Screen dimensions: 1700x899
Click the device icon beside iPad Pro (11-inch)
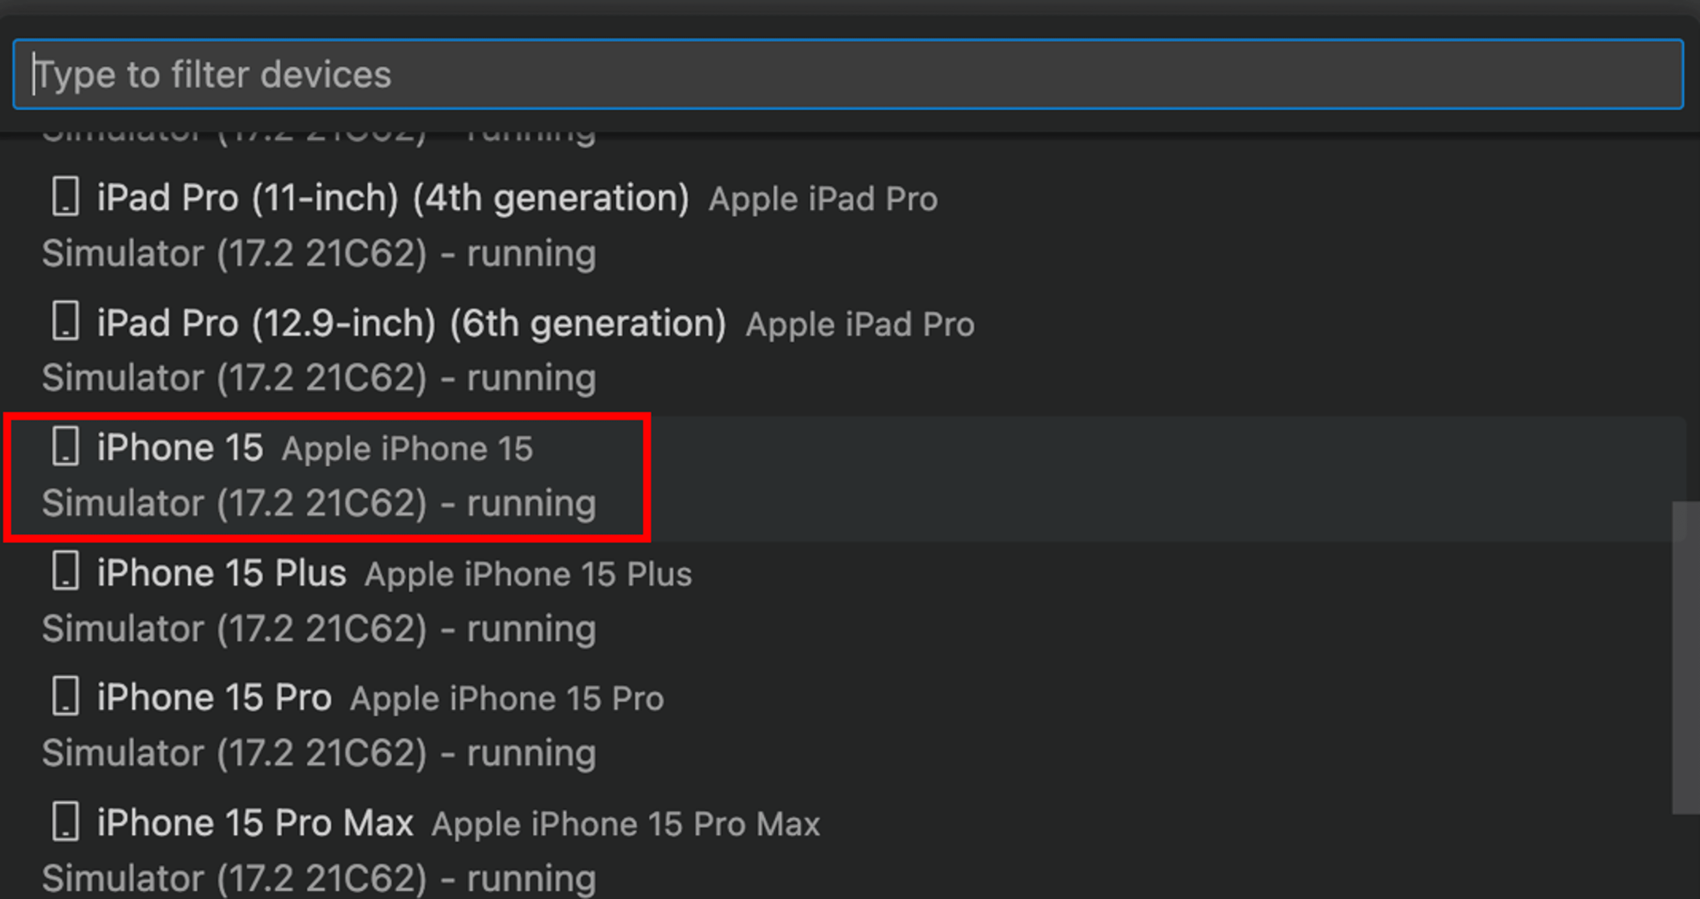[x=65, y=196]
